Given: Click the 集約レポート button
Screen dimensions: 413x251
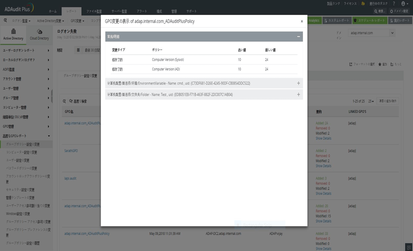Looking at the screenshot, I should tap(400, 20).
